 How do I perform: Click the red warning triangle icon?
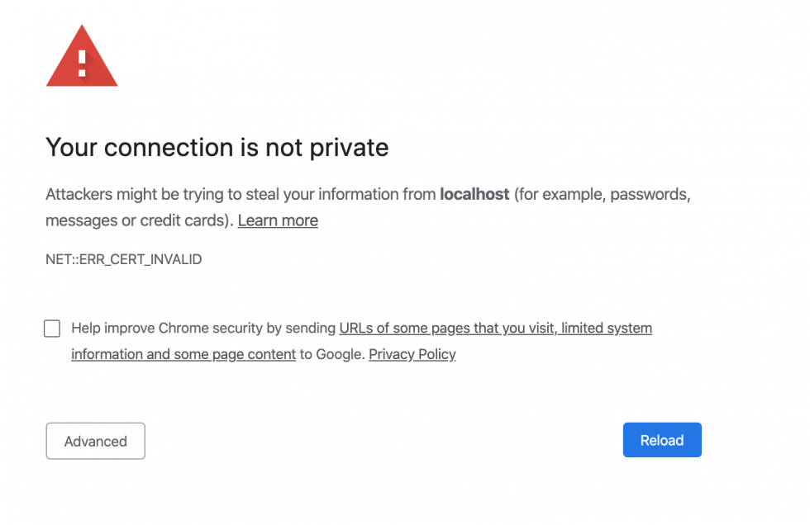click(x=82, y=56)
